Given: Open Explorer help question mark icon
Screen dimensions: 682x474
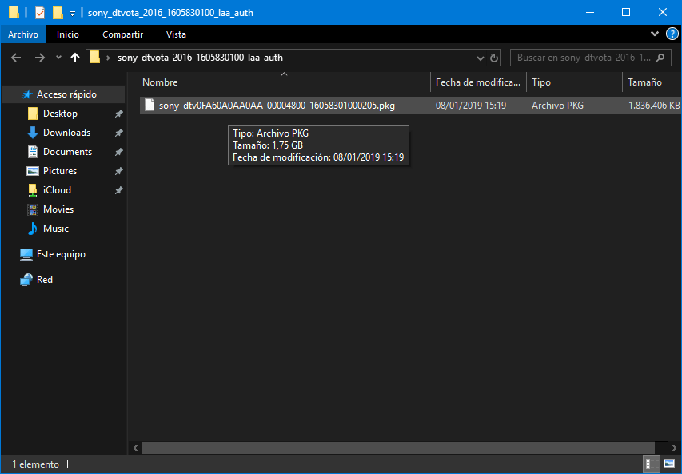Looking at the screenshot, I should click(672, 34).
